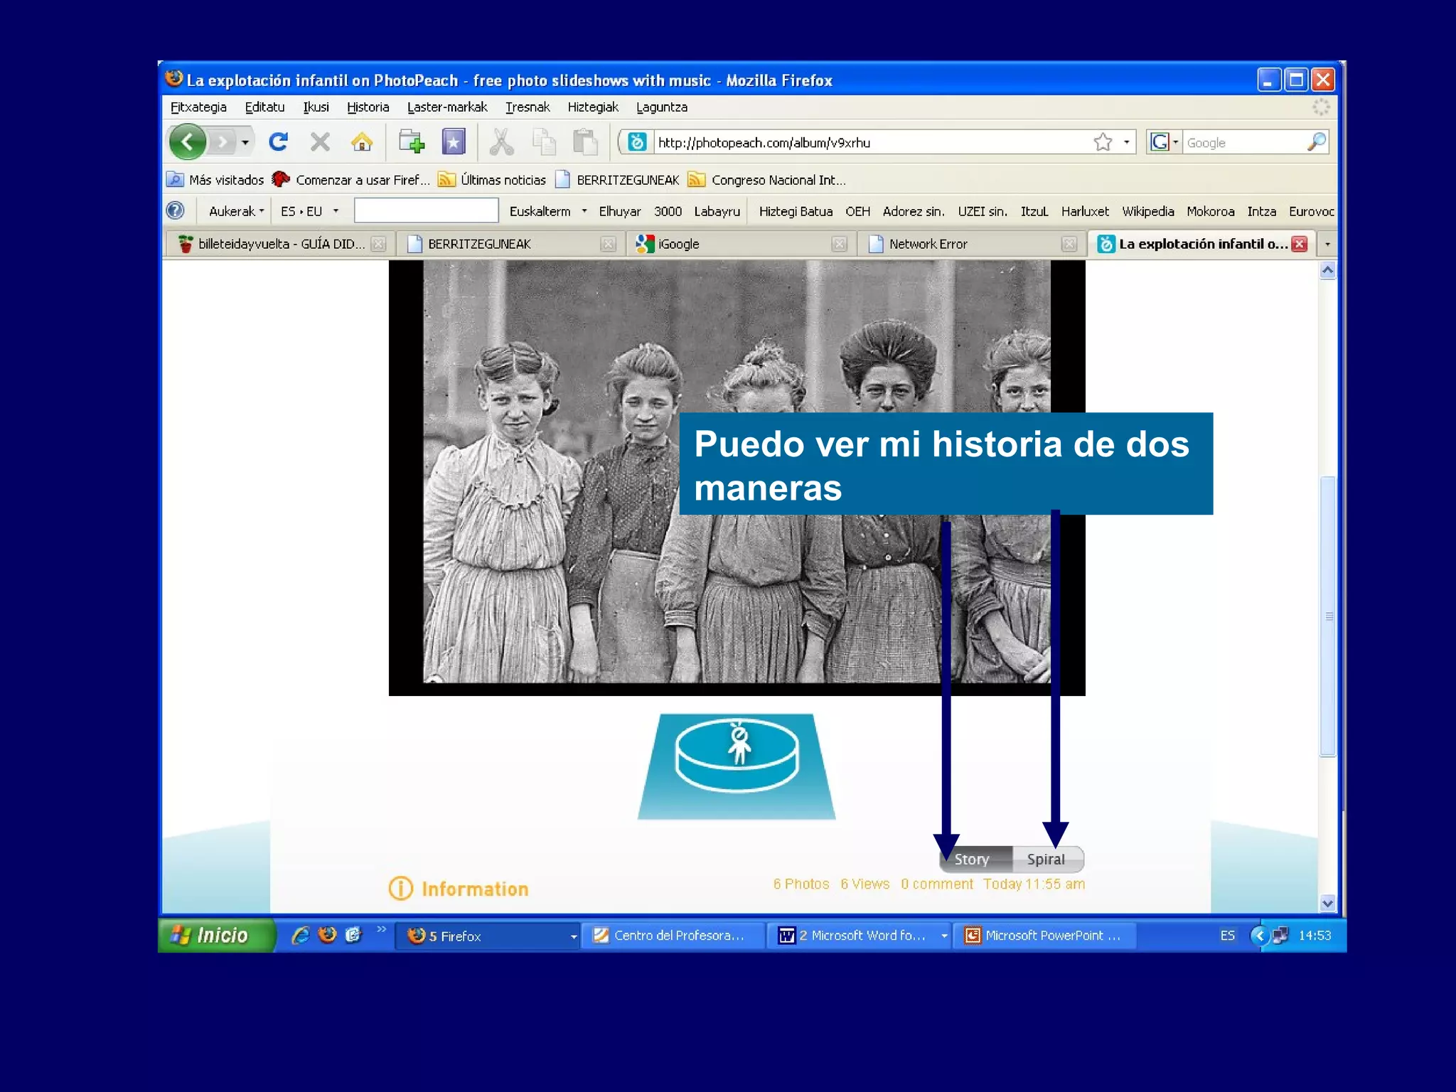The width and height of the screenshot is (1456, 1092).
Task: Open the list-all-tabs dropdown arrow
Action: point(1327,244)
